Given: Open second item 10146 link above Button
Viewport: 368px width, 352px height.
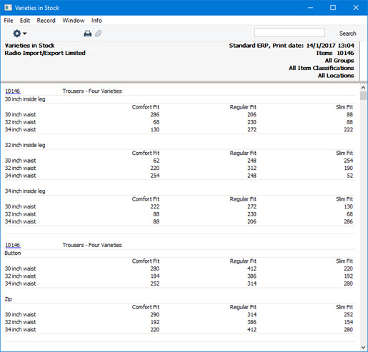Looking at the screenshot, I should pos(13,245).
